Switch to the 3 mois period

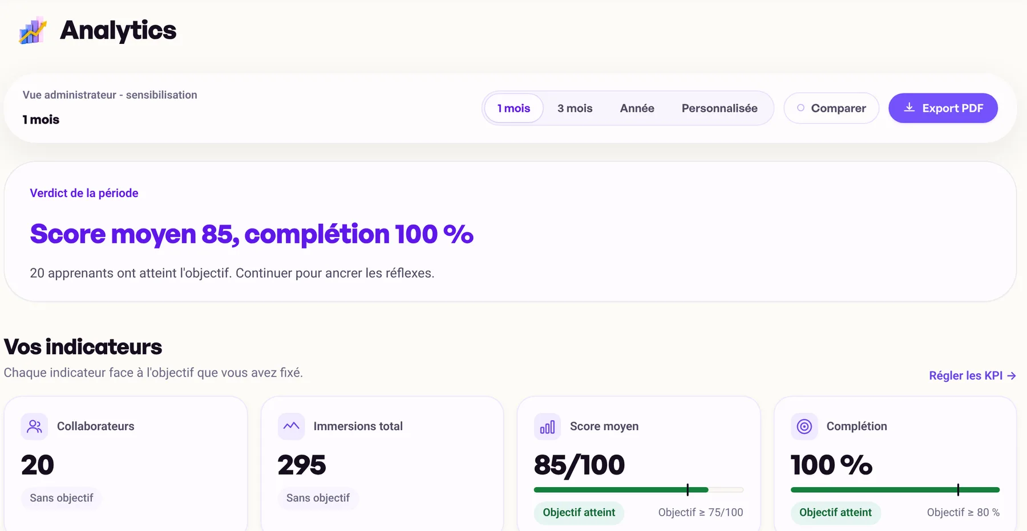pyautogui.click(x=575, y=108)
